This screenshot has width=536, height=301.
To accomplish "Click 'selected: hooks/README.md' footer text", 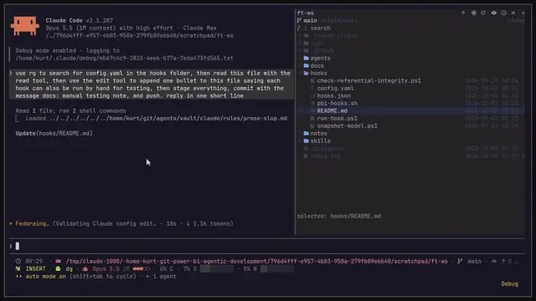I will (x=338, y=216).
